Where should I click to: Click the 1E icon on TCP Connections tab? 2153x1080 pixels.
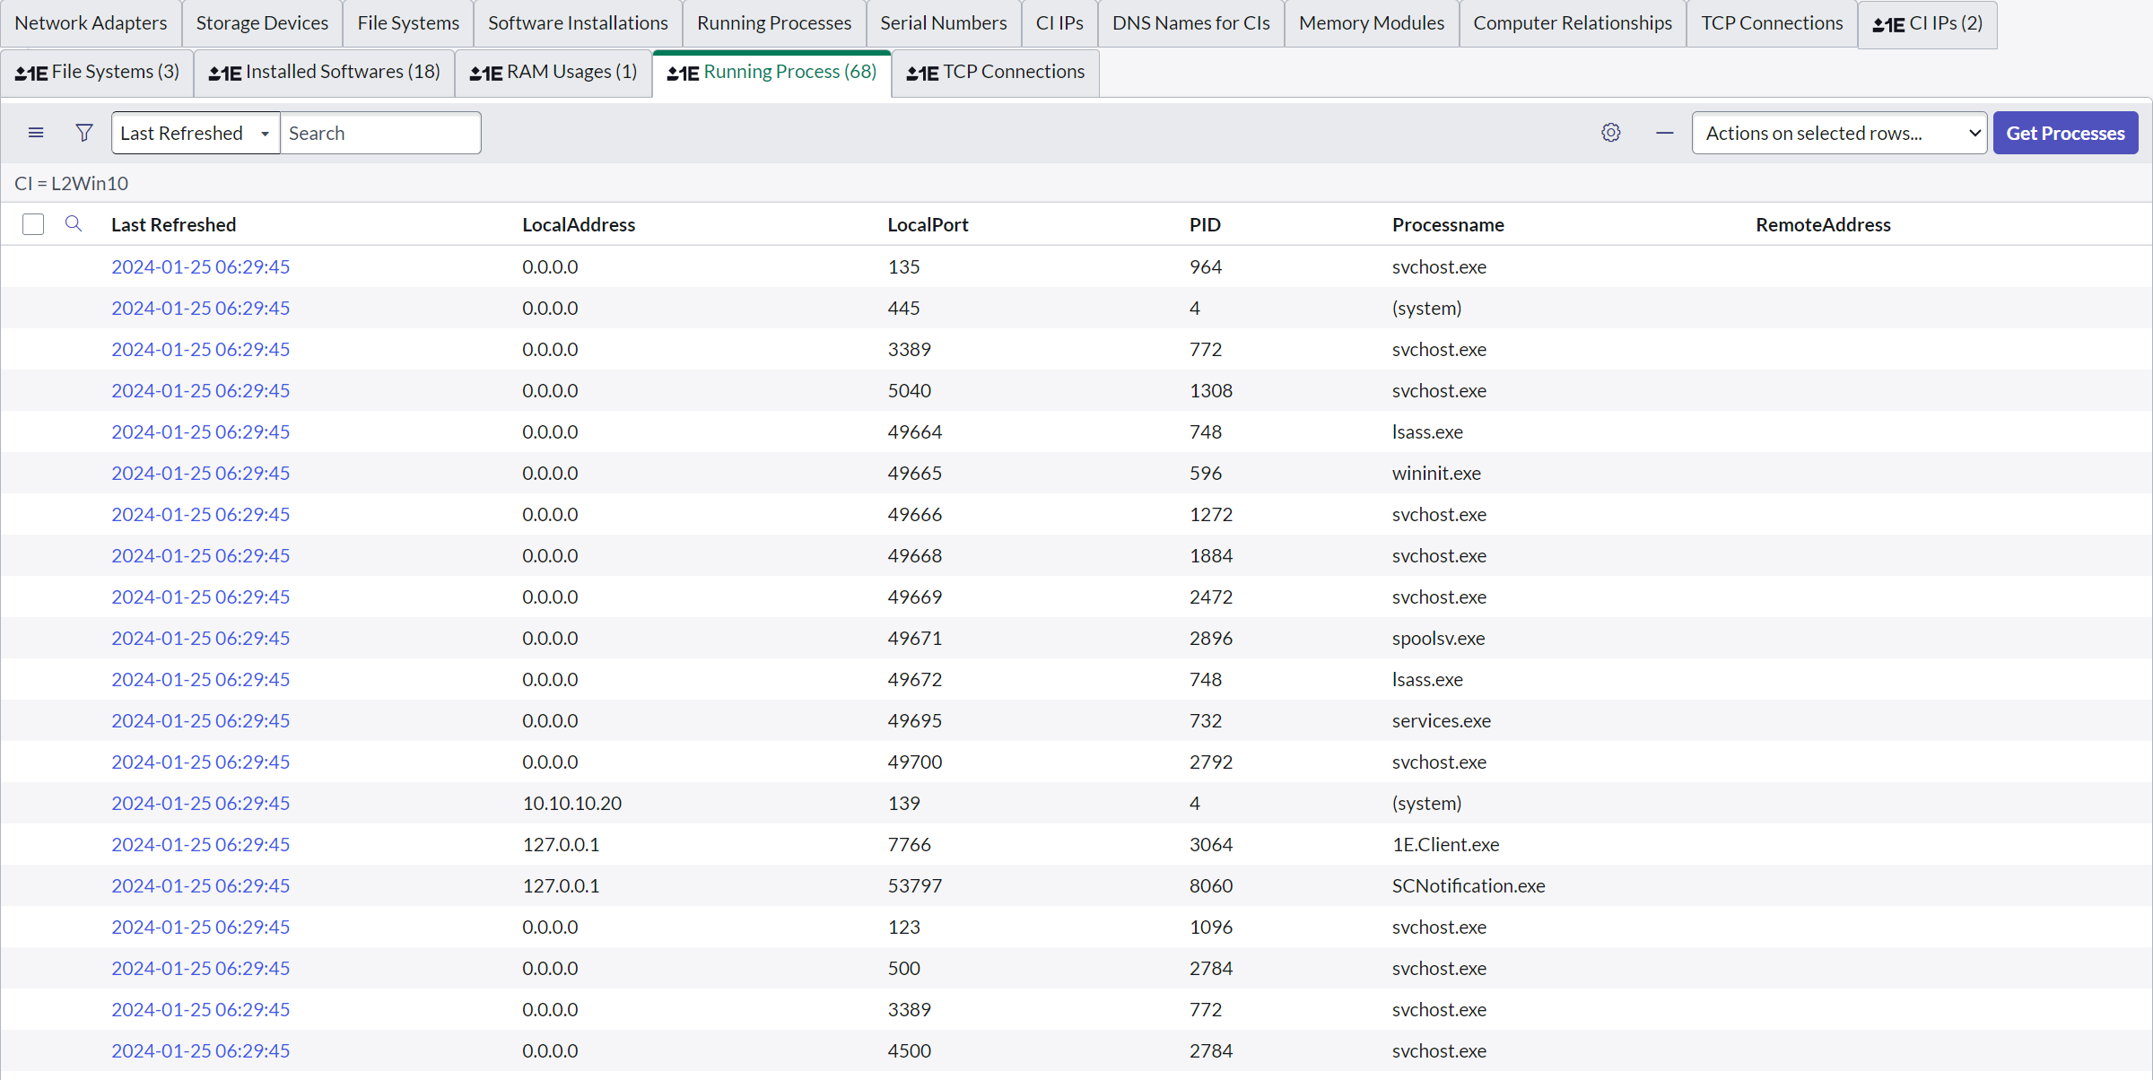point(922,73)
